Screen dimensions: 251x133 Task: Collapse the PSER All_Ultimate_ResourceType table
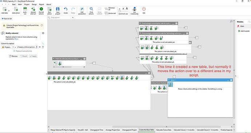54,59
